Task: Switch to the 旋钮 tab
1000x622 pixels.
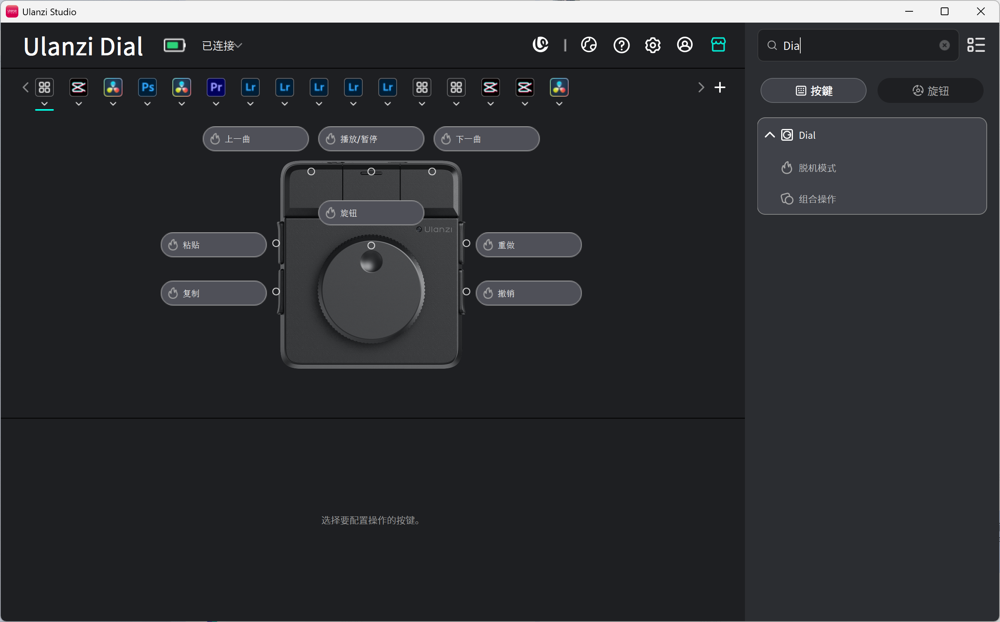Action: (930, 90)
